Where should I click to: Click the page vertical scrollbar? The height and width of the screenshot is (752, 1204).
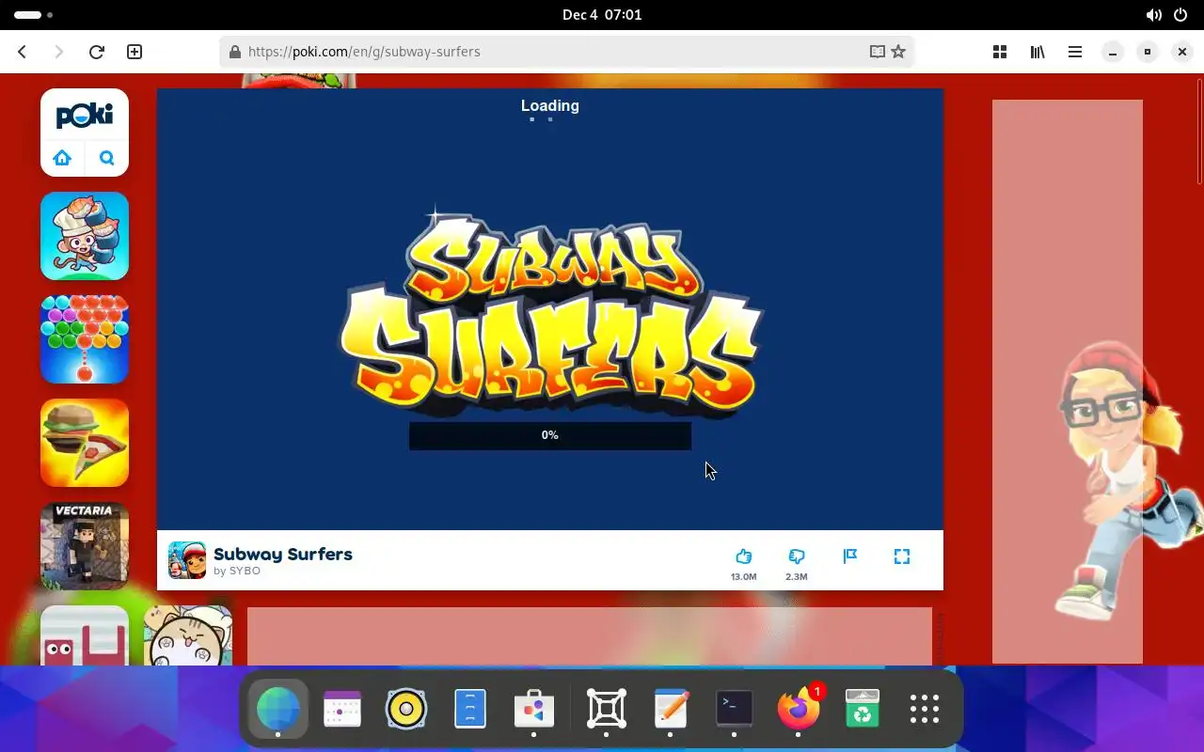pos(1199,132)
